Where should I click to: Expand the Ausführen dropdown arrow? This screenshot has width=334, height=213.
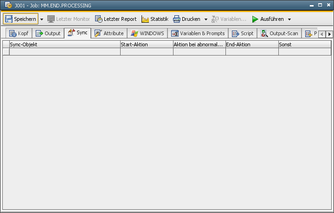(x=289, y=19)
